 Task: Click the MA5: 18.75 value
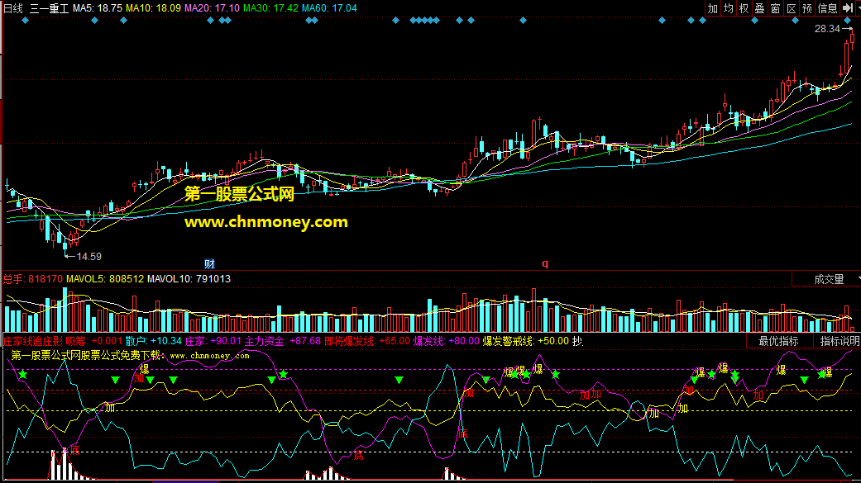(98, 8)
